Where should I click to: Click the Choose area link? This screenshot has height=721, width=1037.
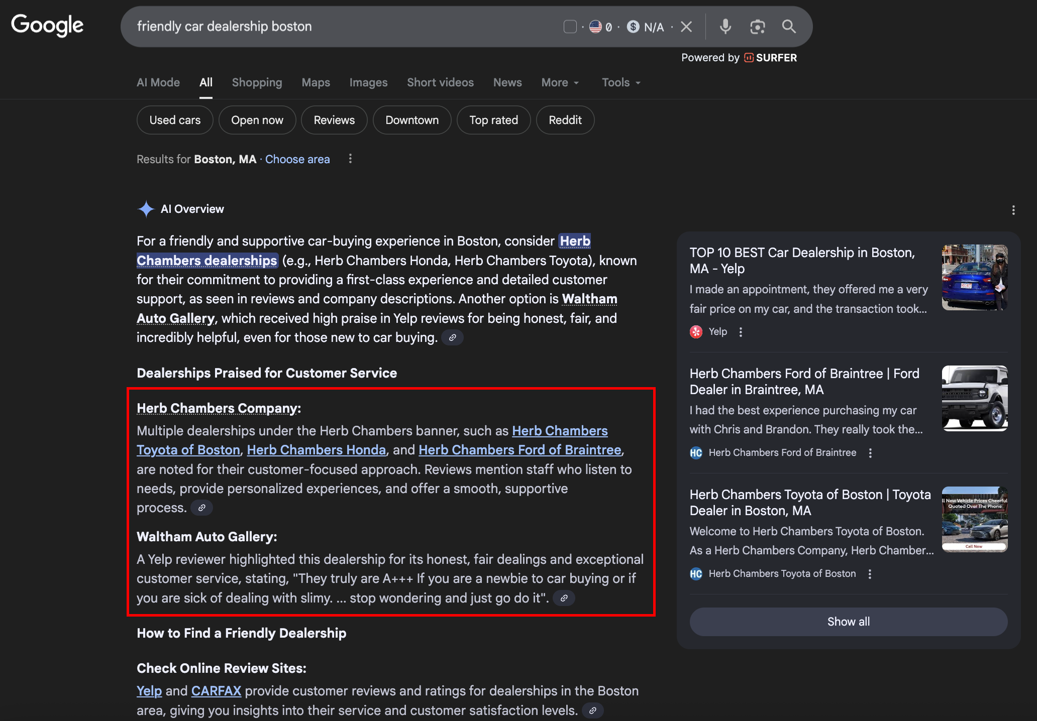pyautogui.click(x=297, y=159)
